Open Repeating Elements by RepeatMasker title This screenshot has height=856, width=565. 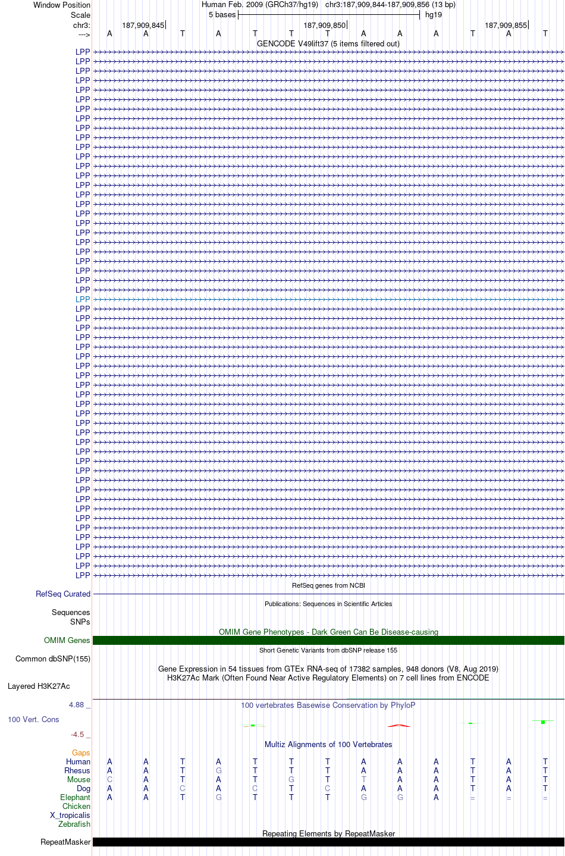(328, 833)
